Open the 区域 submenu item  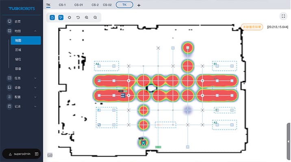pos(18,50)
